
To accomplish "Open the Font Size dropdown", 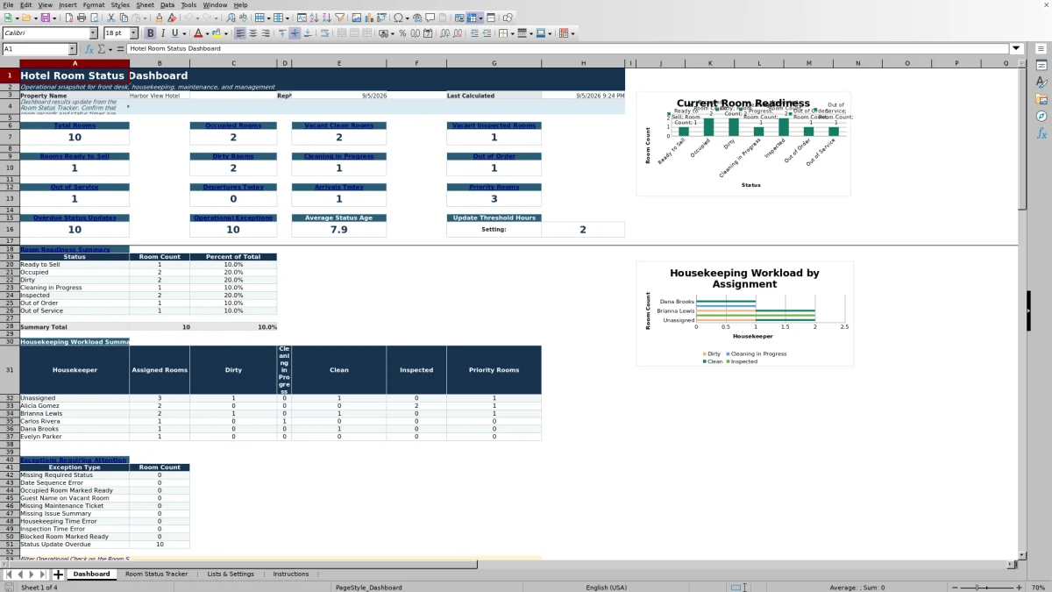I will click(134, 33).
